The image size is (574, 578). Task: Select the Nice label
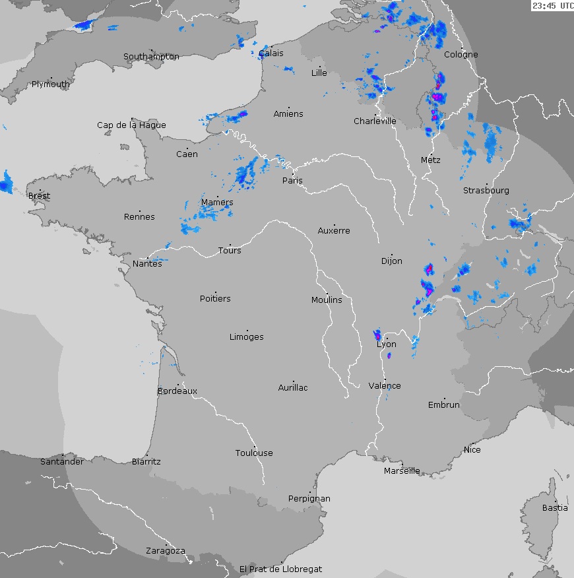pos(472,450)
